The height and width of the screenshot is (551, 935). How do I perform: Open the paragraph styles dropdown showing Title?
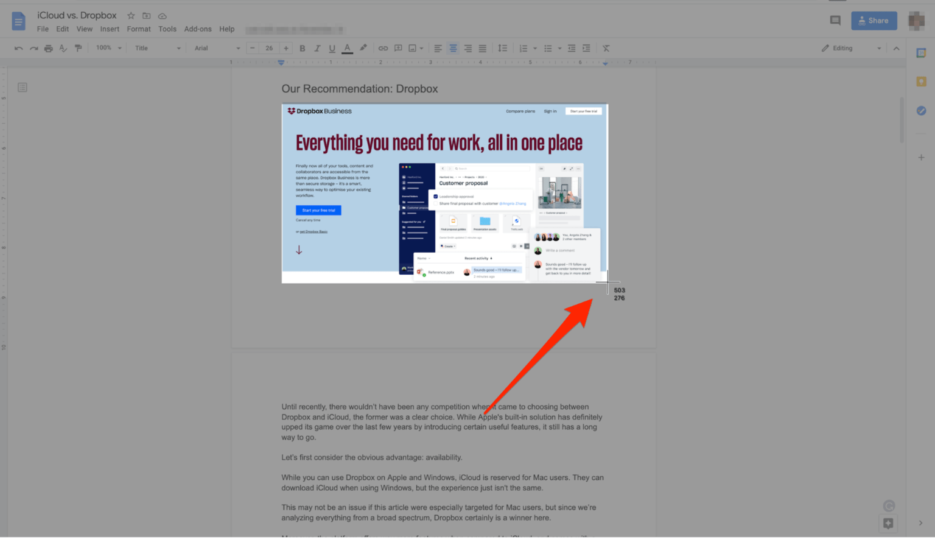coord(155,48)
